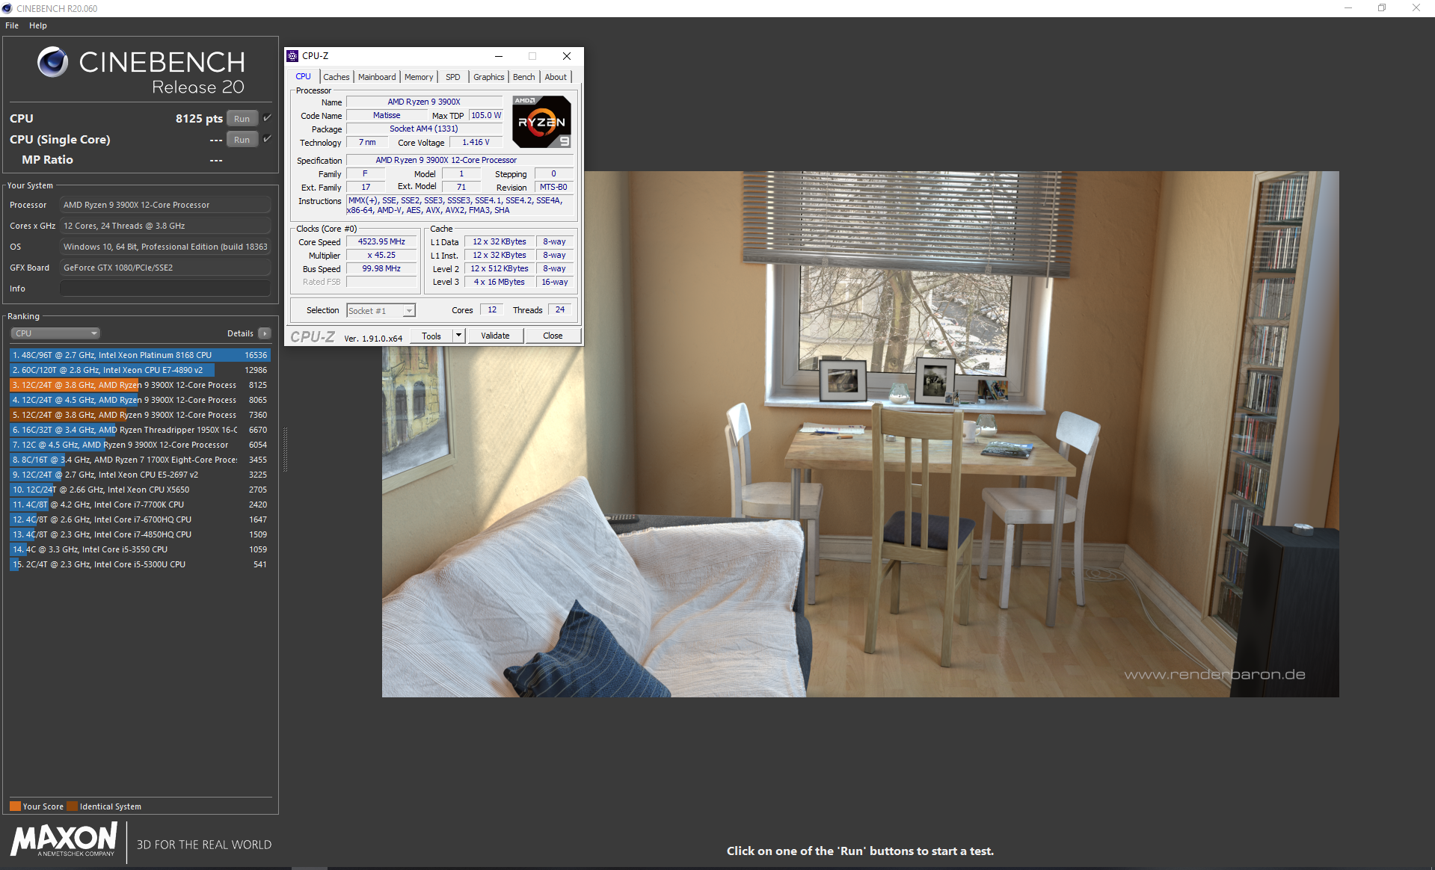
Task: Select the 6054 score Ryzen 9 3900X row
Action: (140, 445)
